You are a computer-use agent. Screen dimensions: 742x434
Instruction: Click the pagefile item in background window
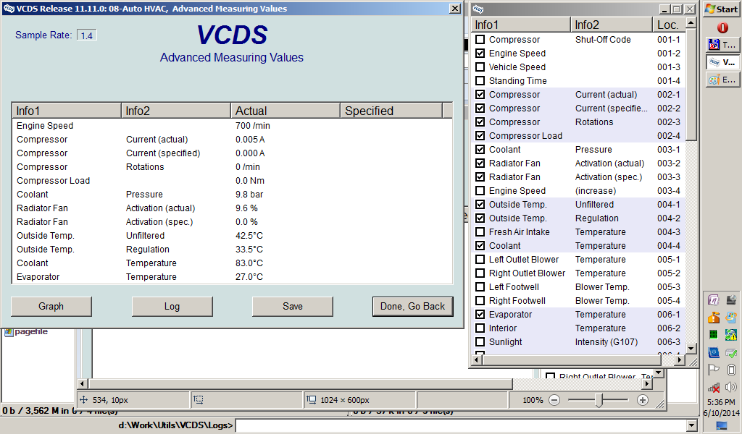click(x=27, y=331)
